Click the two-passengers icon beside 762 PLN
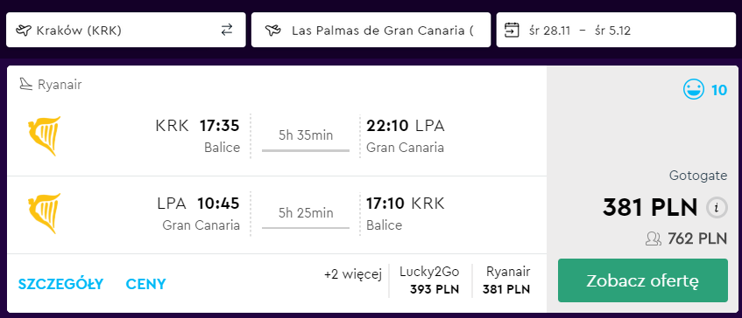Screen dimensions: 742x318 [654, 239]
